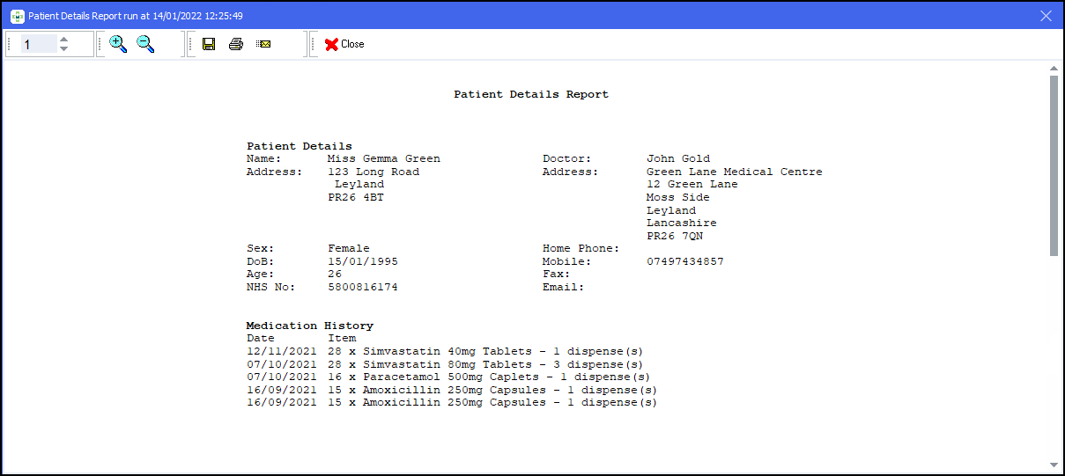Print the patient details report

236,44
